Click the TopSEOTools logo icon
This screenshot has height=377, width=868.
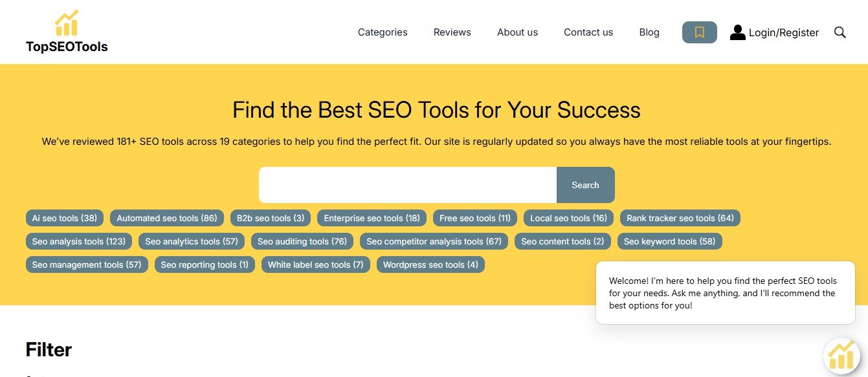click(67, 24)
